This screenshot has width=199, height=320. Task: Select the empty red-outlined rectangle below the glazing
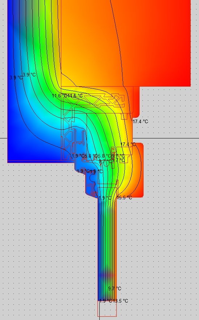point(107,308)
